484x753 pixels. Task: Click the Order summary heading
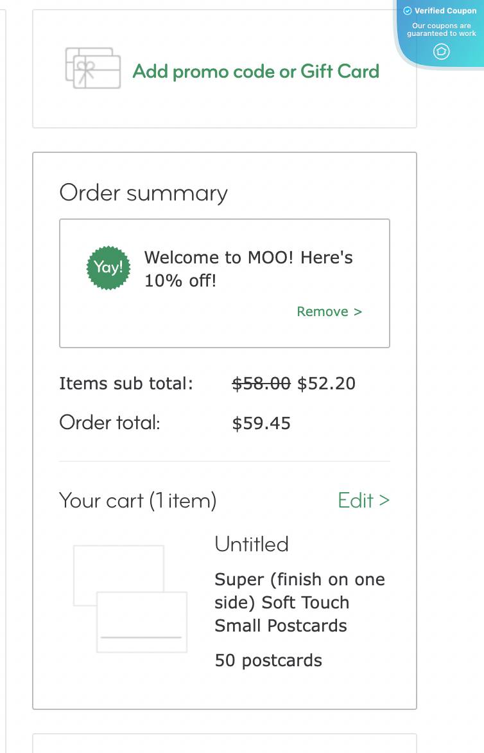[x=143, y=193]
